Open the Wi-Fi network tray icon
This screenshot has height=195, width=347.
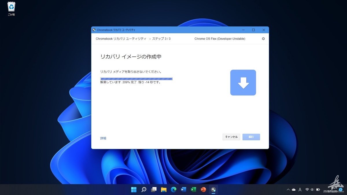pyautogui.click(x=307, y=190)
